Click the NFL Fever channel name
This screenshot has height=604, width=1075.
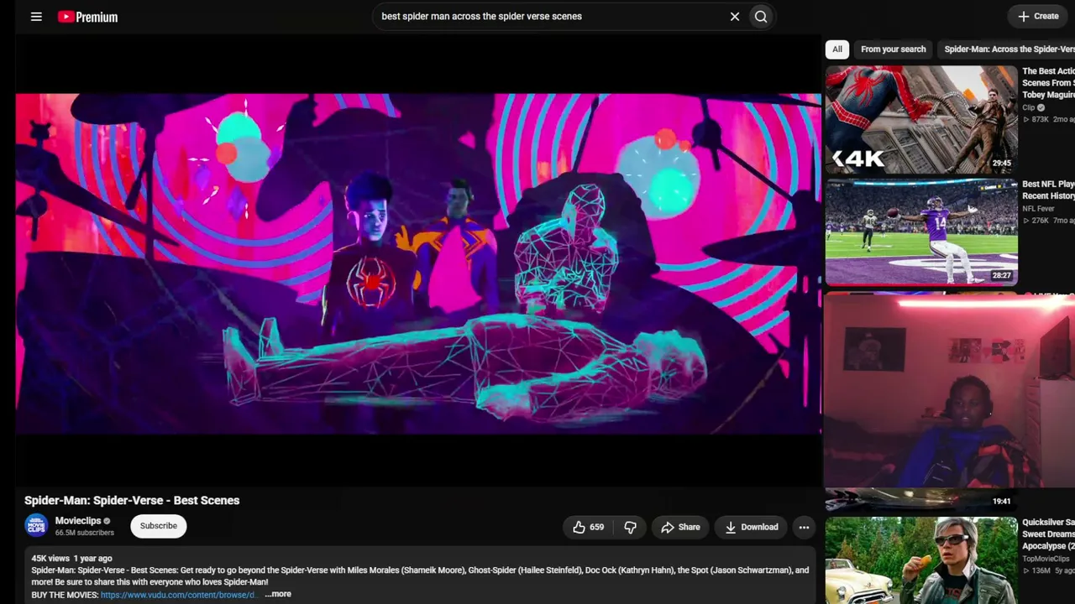tap(1038, 209)
